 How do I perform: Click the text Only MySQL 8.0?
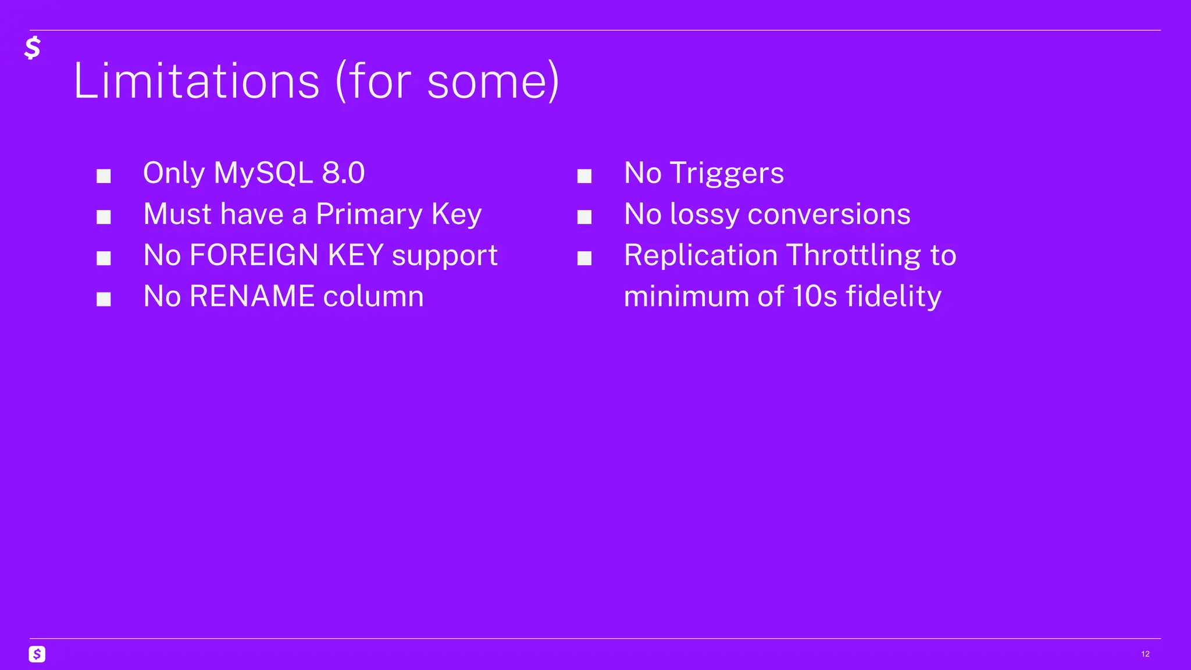click(x=254, y=173)
